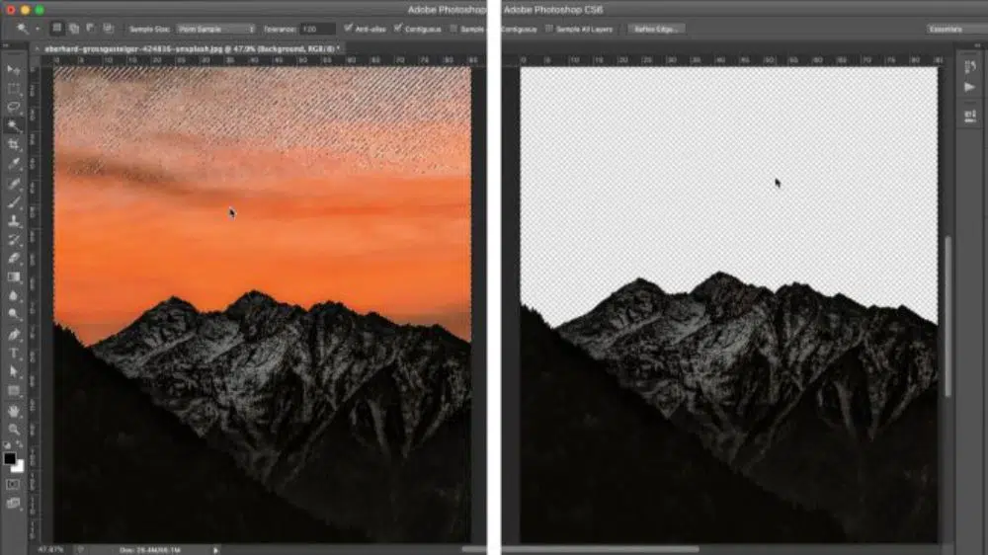This screenshot has height=555, width=988.
Task: Select the Zoom tool
Action: (14, 429)
